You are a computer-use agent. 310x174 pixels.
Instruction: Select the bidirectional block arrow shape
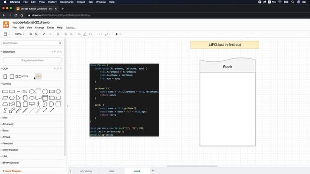[12, 110]
